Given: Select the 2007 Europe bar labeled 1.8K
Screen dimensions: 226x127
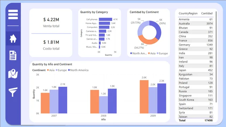Looking at the screenshot, I should [54, 102].
